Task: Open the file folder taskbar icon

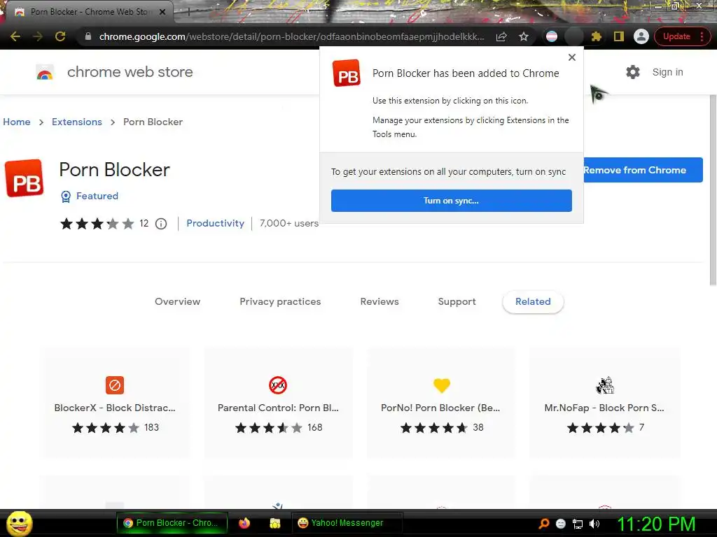Action: tap(274, 523)
